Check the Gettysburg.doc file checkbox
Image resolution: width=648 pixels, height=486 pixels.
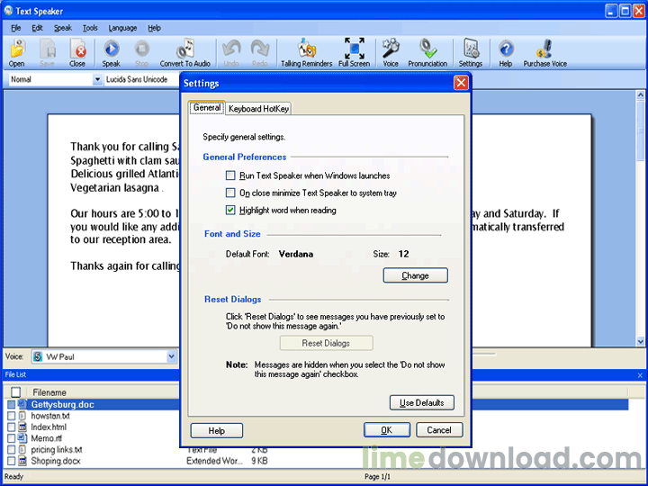coord(11,405)
